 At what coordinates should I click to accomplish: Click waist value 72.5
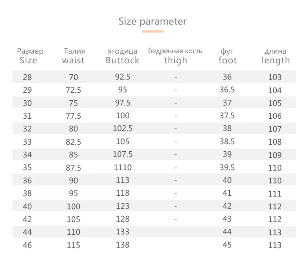[73, 90]
